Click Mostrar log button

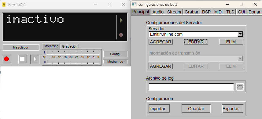pyautogui.click(x=115, y=62)
